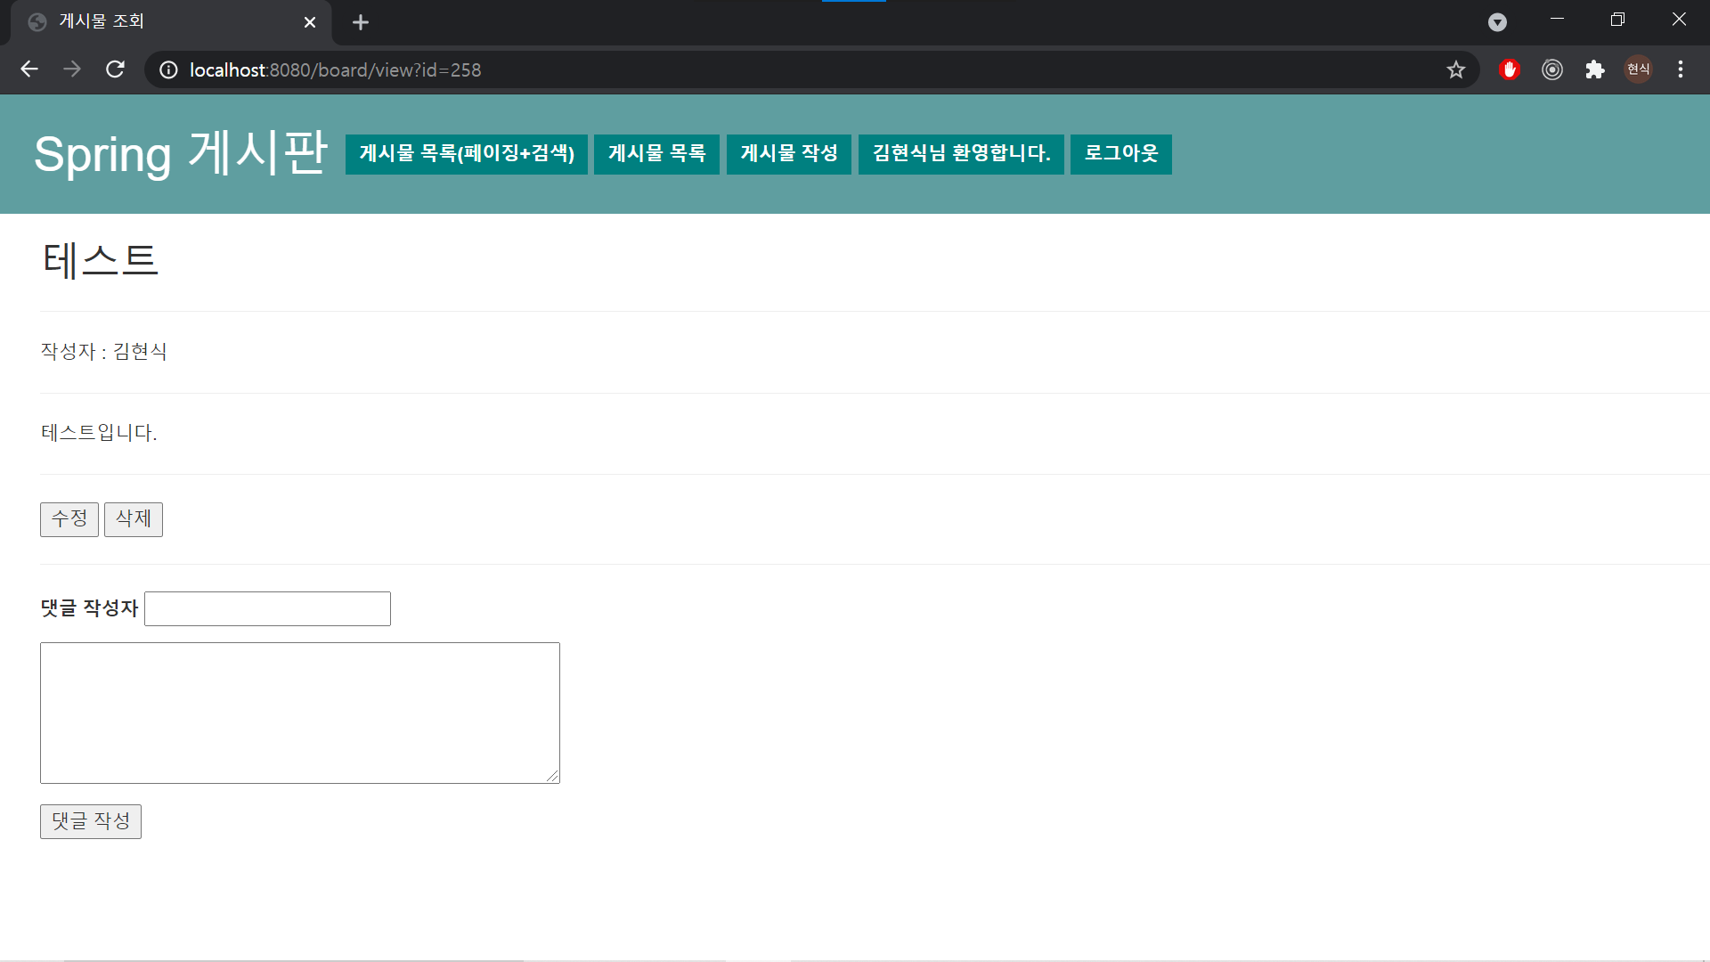
Task: Click the address bar URL
Action: pos(335,69)
